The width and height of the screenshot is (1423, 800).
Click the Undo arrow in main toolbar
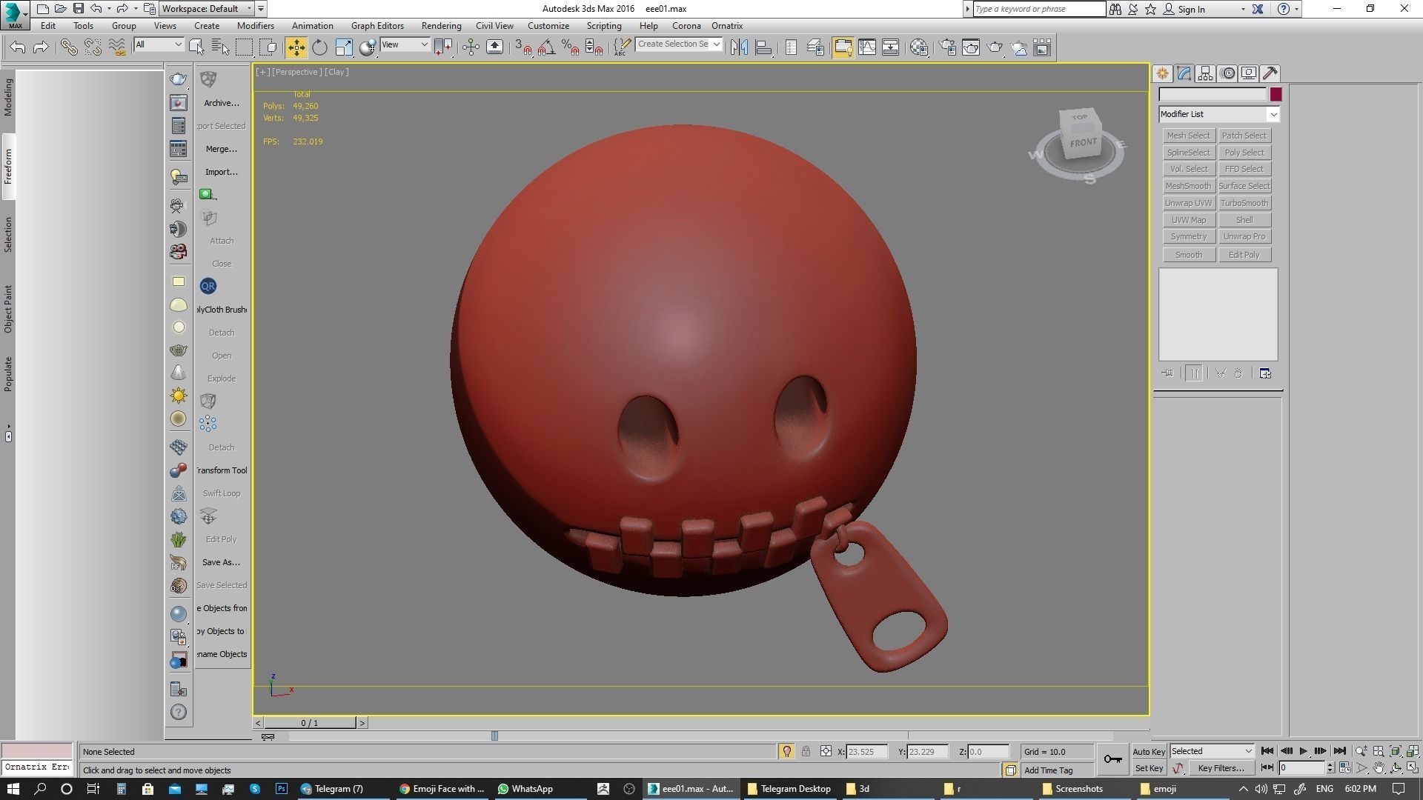point(18,47)
